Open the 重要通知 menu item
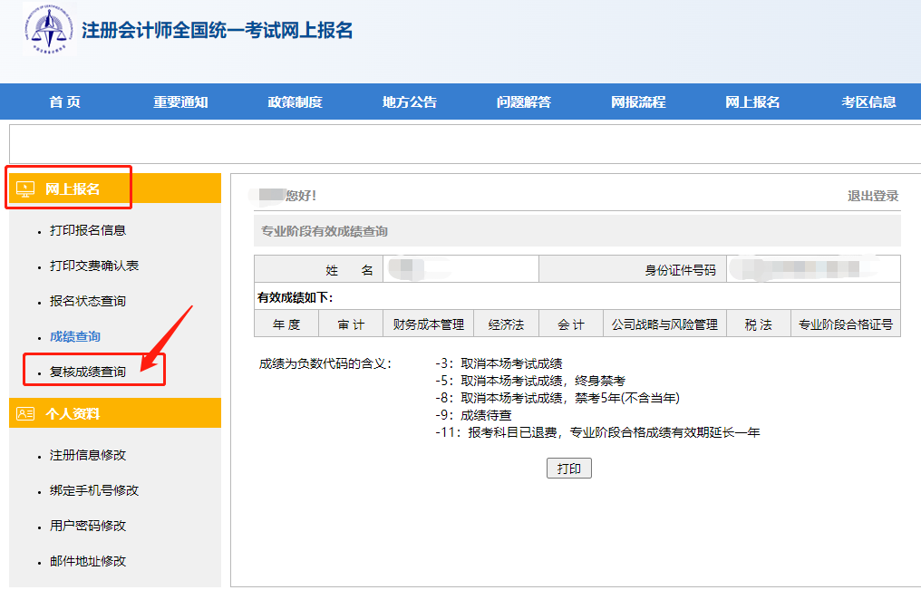The image size is (921, 590). click(180, 102)
